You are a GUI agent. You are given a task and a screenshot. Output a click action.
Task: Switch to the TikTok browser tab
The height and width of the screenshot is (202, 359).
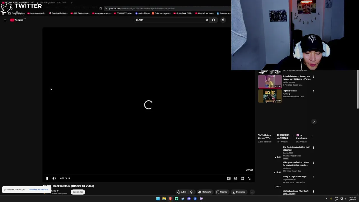[52, 3]
